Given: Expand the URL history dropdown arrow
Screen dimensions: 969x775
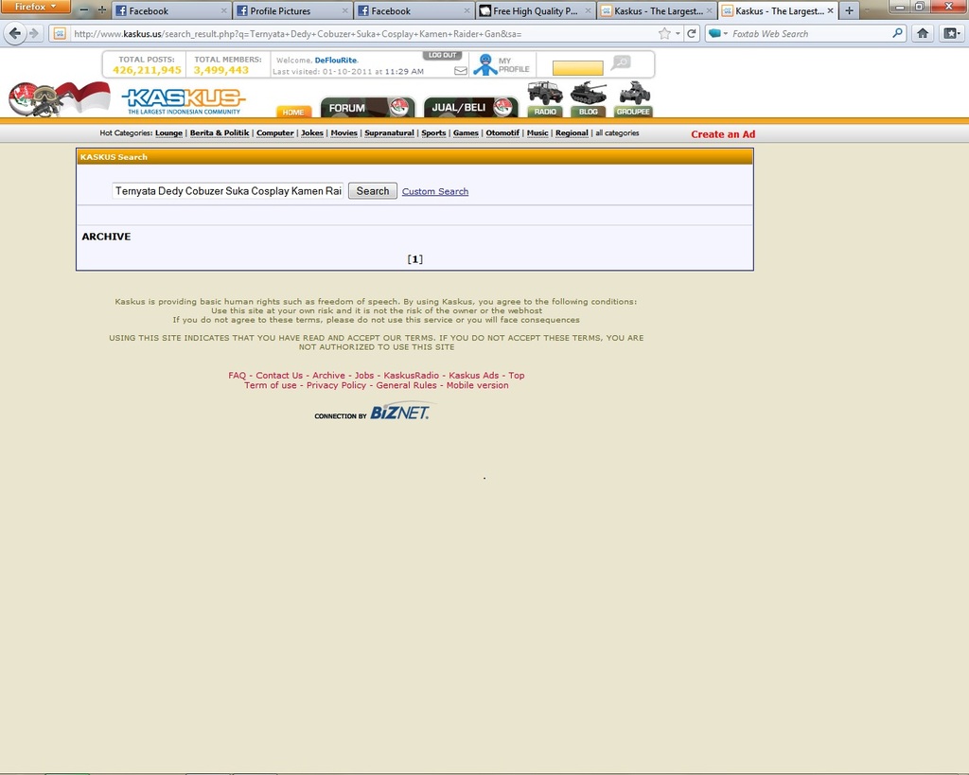Looking at the screenshot, I should [x=678, y=33].
